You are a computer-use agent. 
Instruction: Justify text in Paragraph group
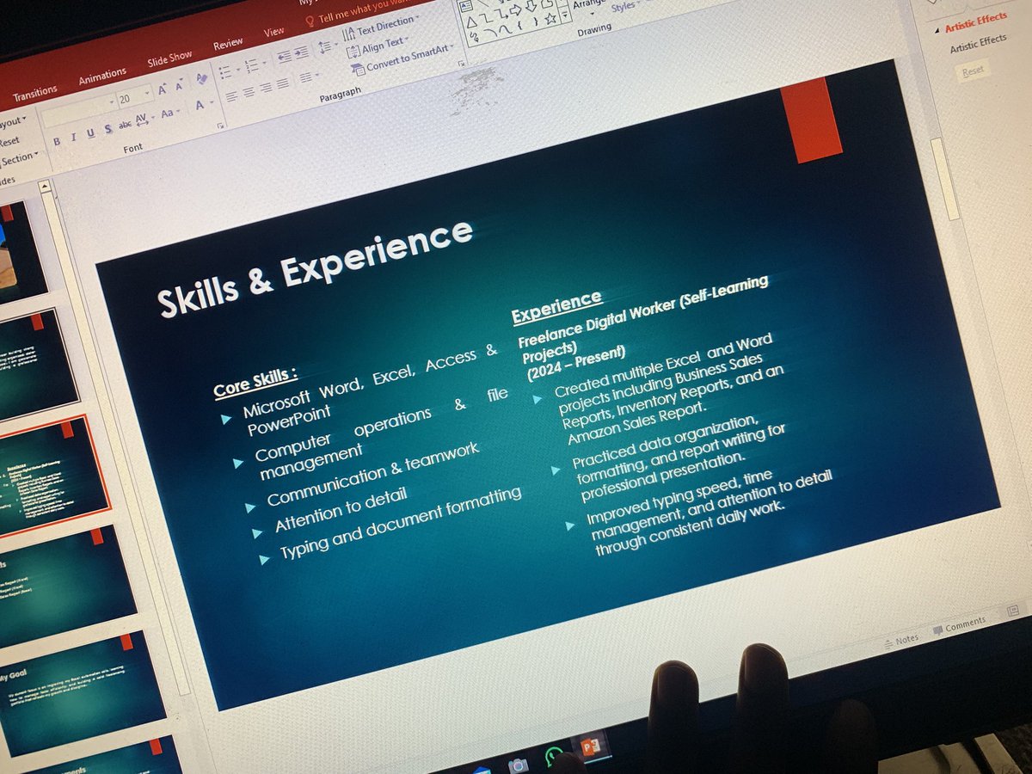tap(283, 83)
